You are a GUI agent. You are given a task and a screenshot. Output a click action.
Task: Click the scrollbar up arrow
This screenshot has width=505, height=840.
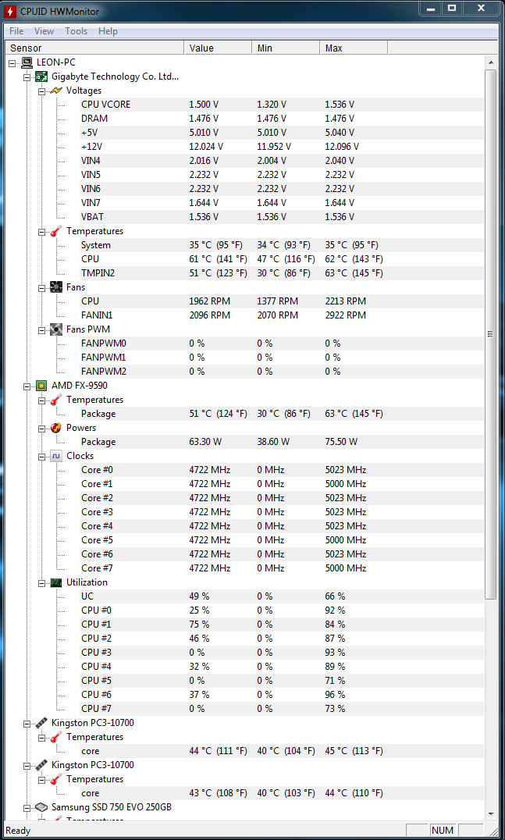(490, 62)
